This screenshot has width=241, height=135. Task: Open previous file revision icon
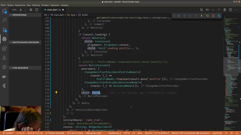point(207,10)
